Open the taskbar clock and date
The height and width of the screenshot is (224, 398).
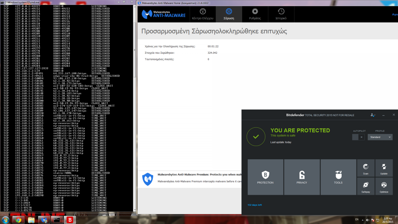tap(388, 220)
